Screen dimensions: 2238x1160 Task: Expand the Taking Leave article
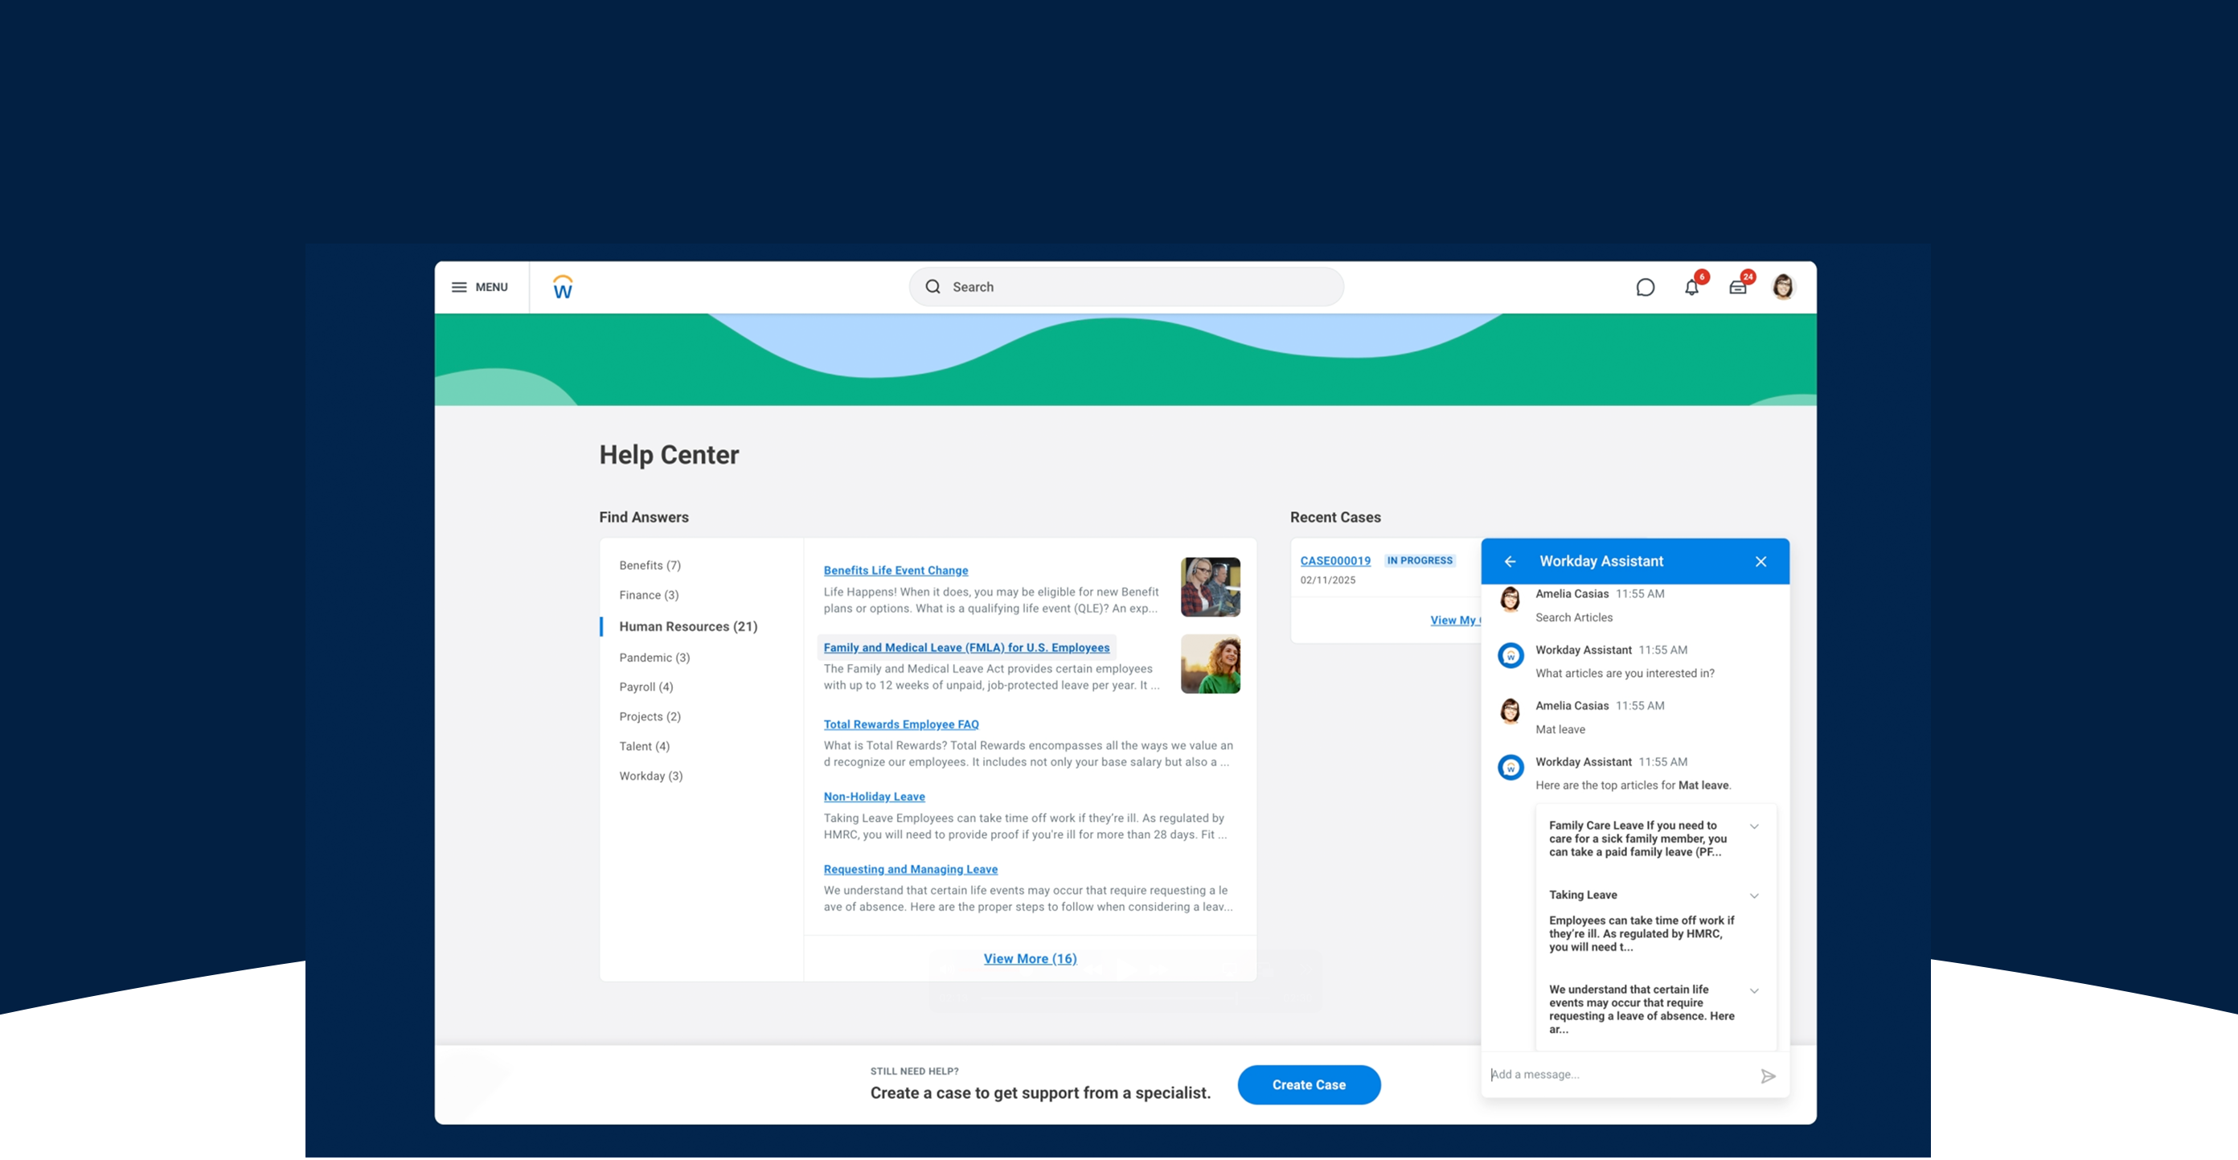tap(1755, 896)
